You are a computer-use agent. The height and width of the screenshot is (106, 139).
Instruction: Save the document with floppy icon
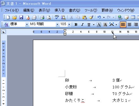[21, 17]
